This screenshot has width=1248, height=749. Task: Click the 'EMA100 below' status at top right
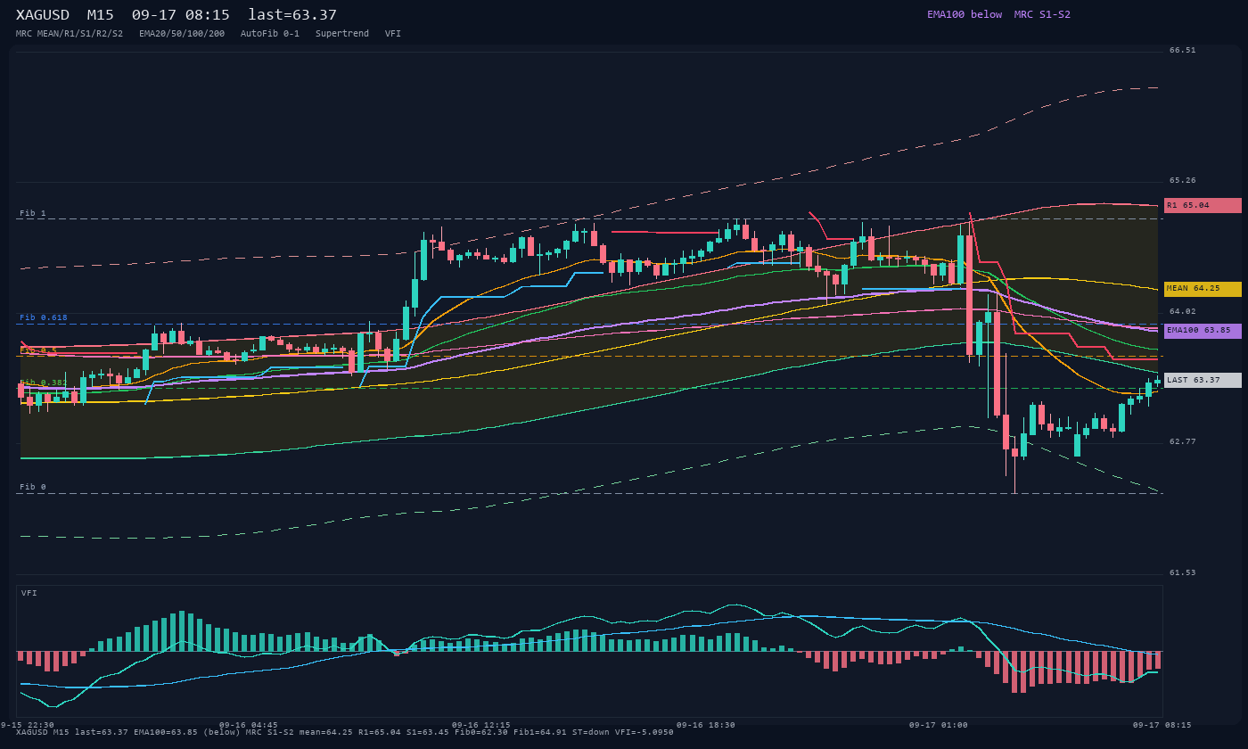965,14
